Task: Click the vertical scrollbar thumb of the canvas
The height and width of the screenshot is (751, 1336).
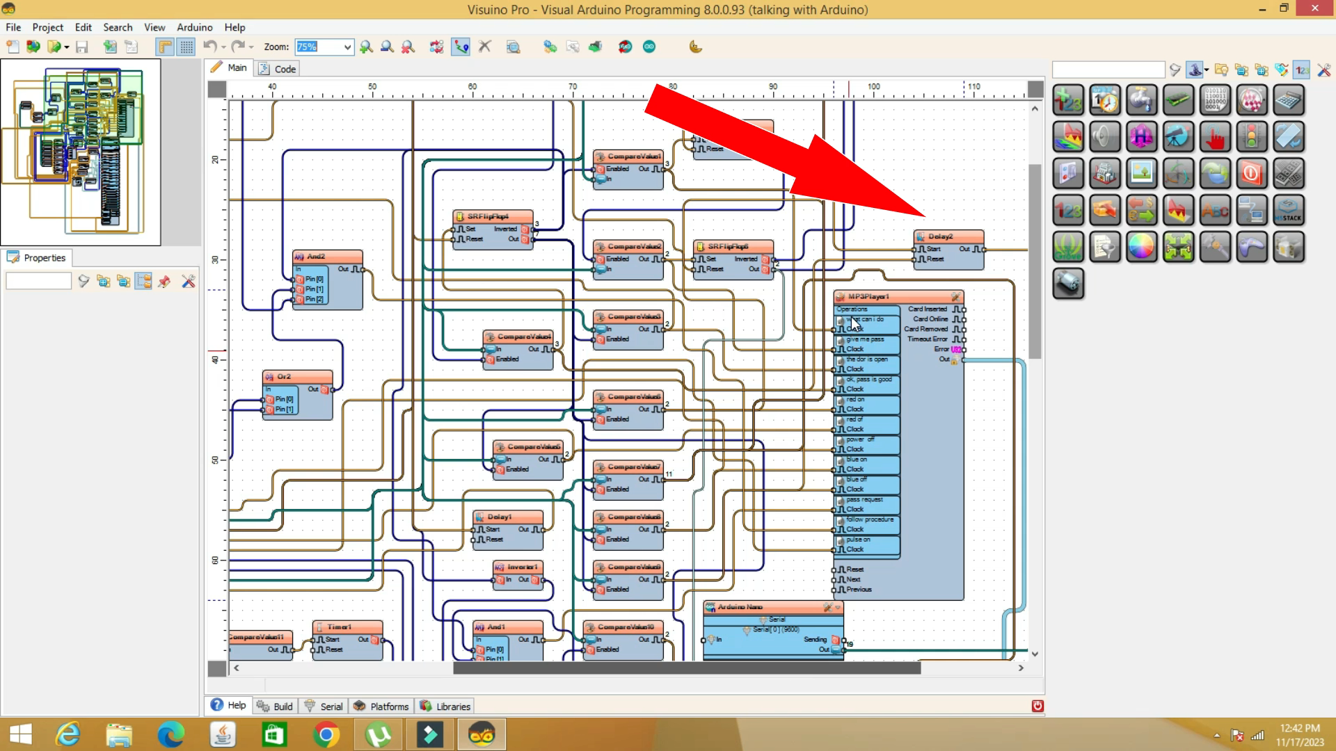Action: [1035, 261]
